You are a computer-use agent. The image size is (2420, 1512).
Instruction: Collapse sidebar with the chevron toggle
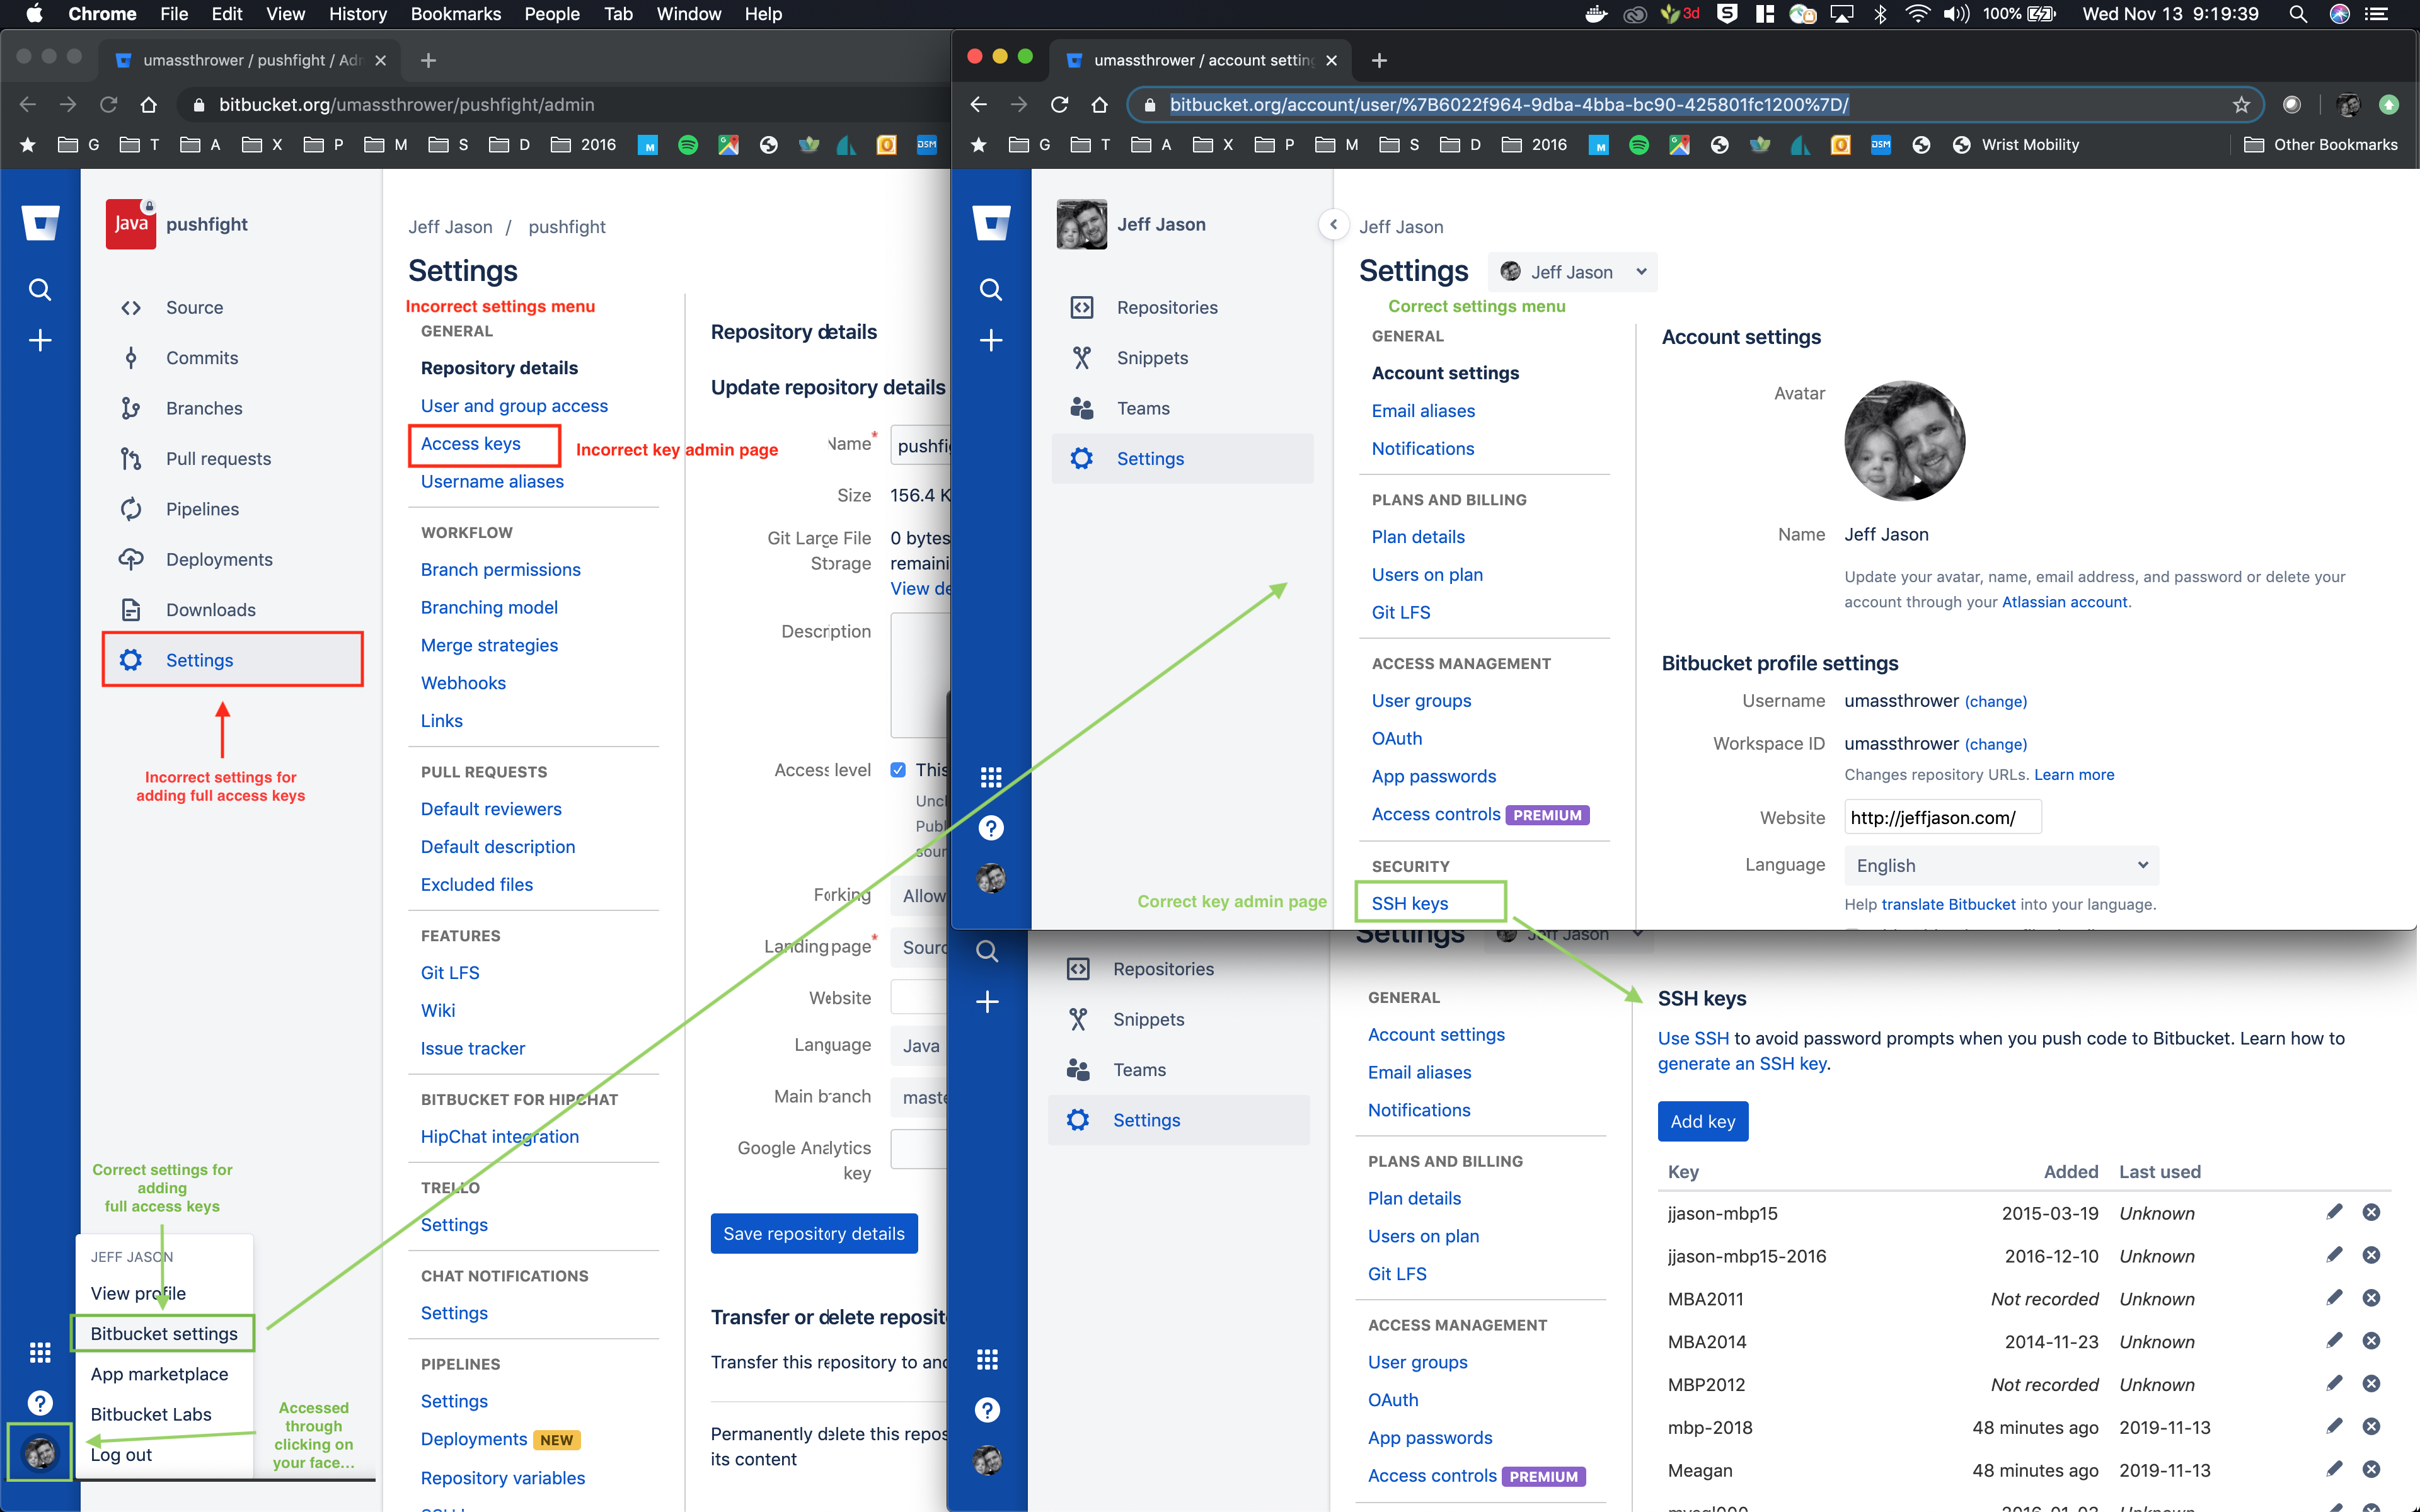tap(1333, 225)
